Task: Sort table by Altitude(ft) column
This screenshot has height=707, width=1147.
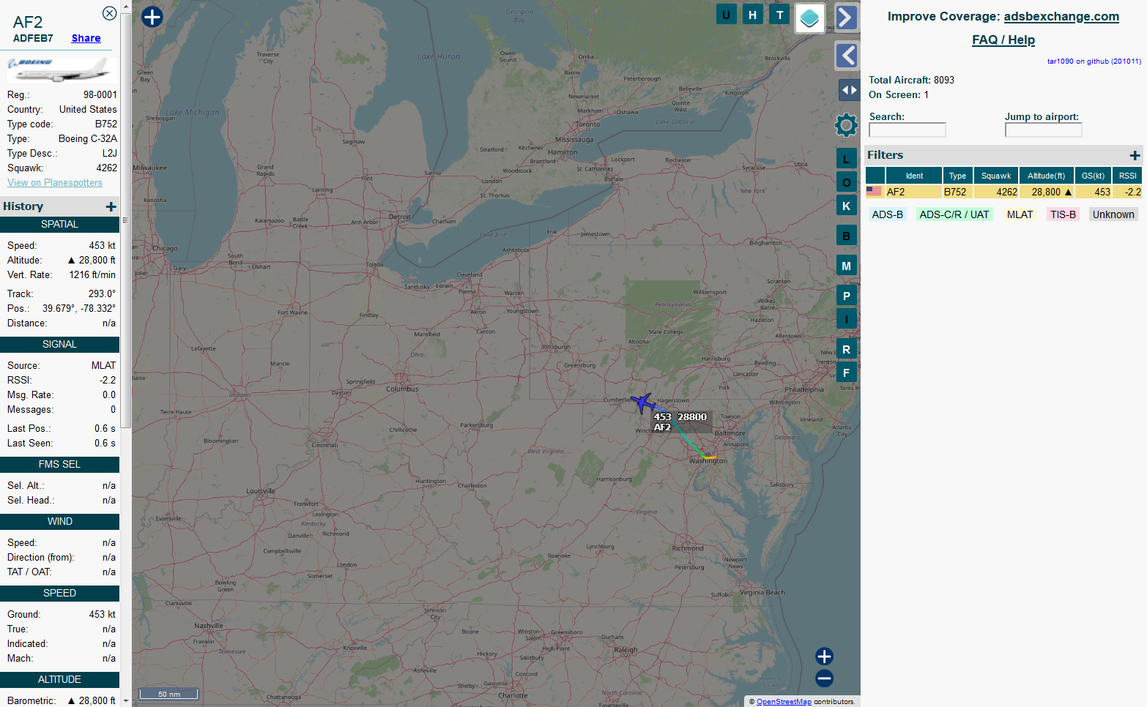Action: [1046, 176]
